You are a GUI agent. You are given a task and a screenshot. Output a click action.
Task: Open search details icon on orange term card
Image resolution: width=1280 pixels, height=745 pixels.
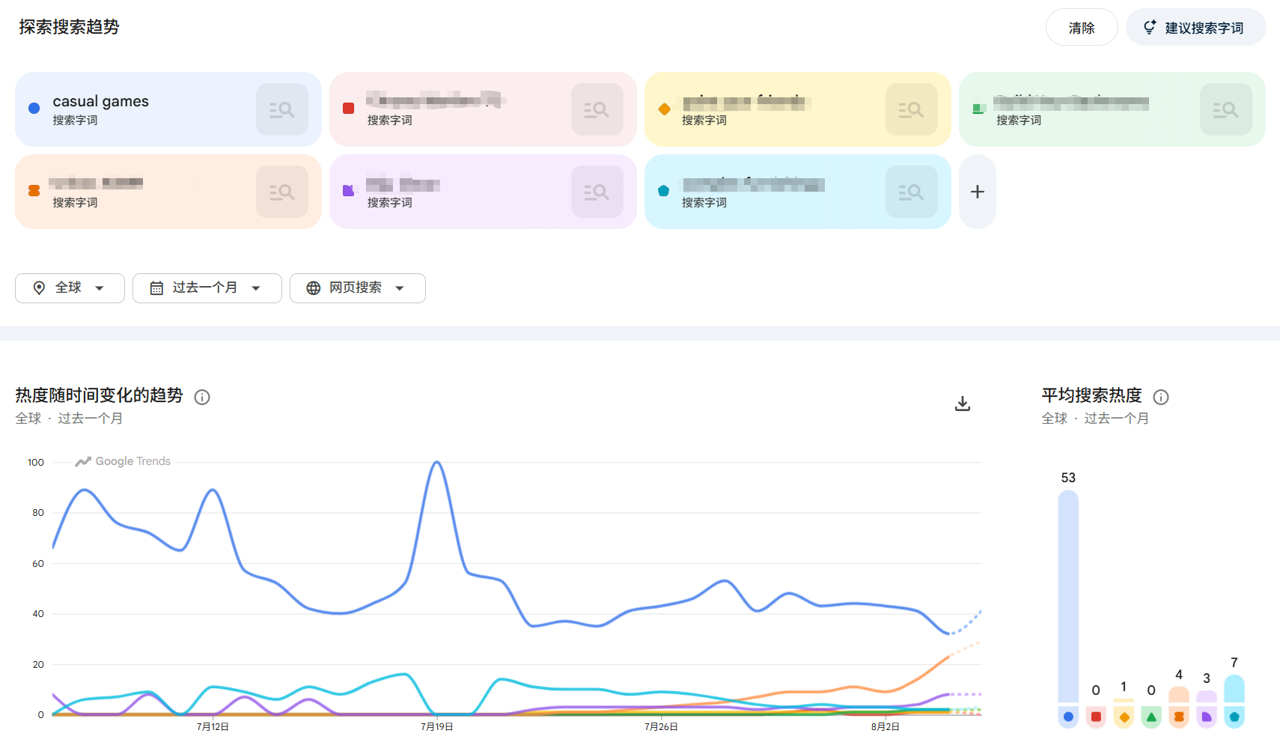coord(282,192)
